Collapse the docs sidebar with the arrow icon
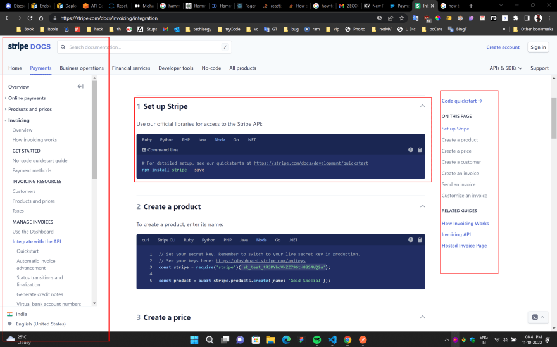Viewport: 557px width, 347px height. [x=80, y=86]
